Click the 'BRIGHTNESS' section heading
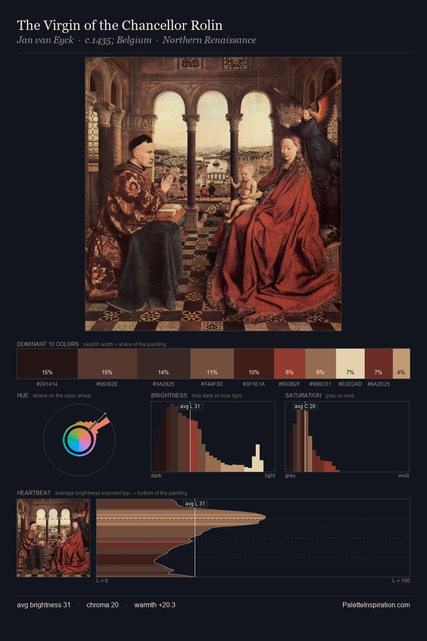Image resolution: width=427 pixels, height=641 pixels. click(x=169, y=395)
